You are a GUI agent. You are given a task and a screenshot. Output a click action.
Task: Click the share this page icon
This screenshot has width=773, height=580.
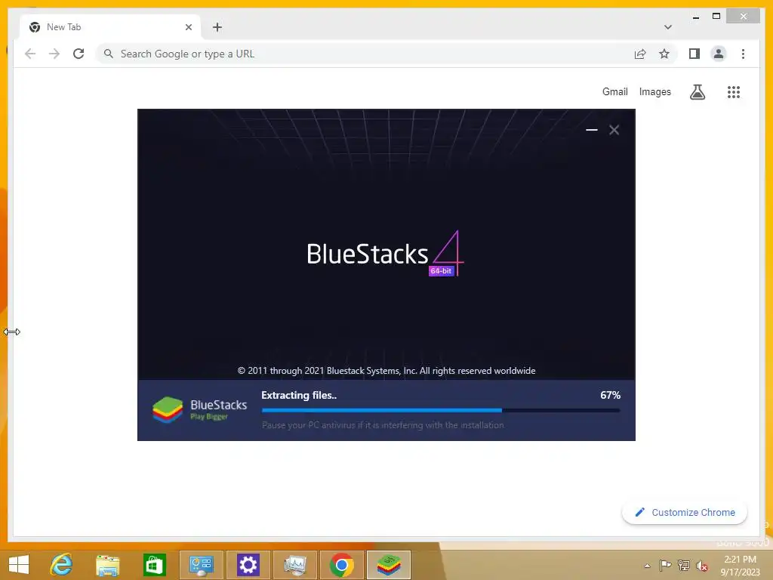(x=640, y=54)
